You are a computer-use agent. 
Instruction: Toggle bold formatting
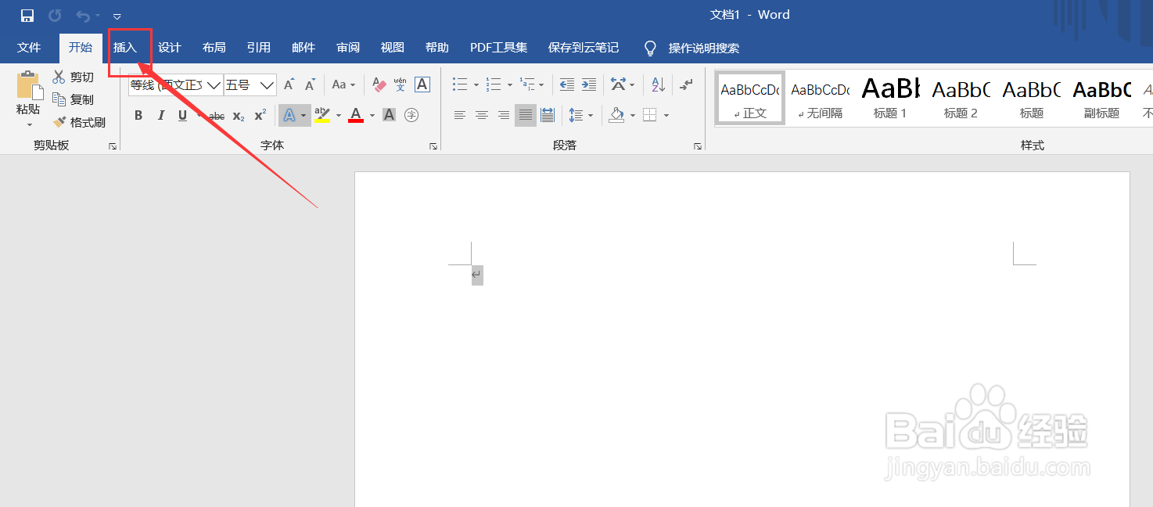tap(138, 116)
